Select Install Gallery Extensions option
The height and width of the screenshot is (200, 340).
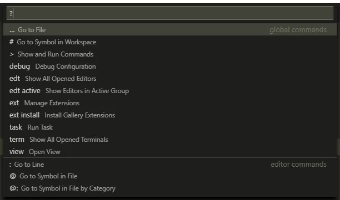pos(170,115)
